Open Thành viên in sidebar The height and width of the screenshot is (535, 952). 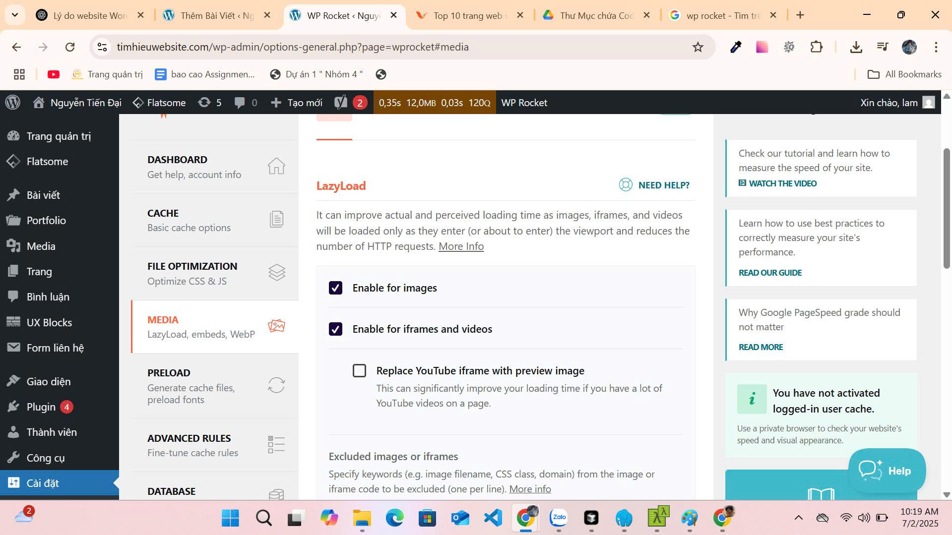click(52, 432)
